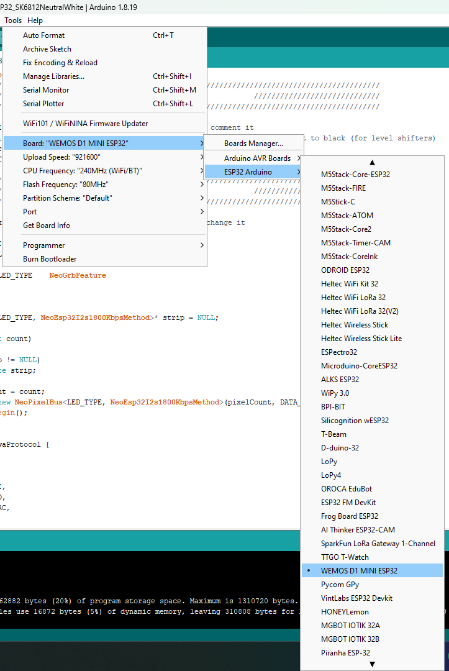
Task: Expand the Partition Scheme "Default" submenu
Action: (105, 198)
